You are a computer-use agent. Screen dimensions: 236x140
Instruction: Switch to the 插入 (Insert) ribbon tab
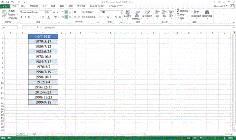pos(23,6)
